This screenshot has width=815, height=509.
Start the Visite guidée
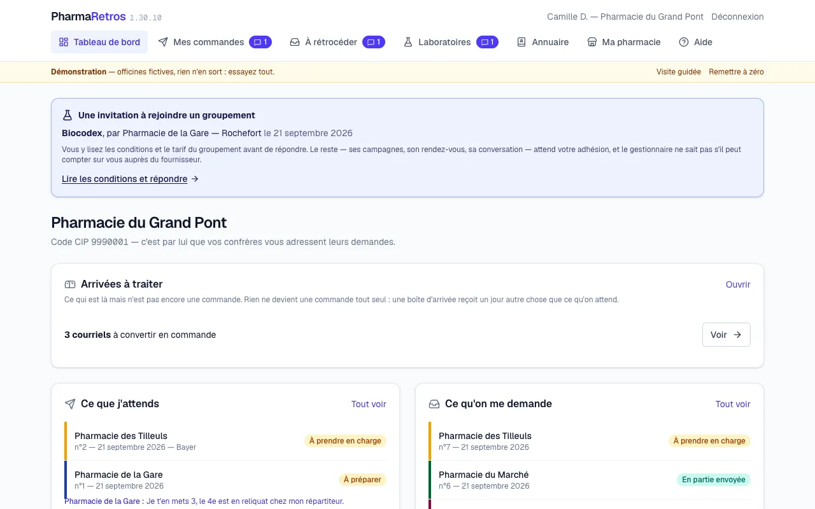679,72
